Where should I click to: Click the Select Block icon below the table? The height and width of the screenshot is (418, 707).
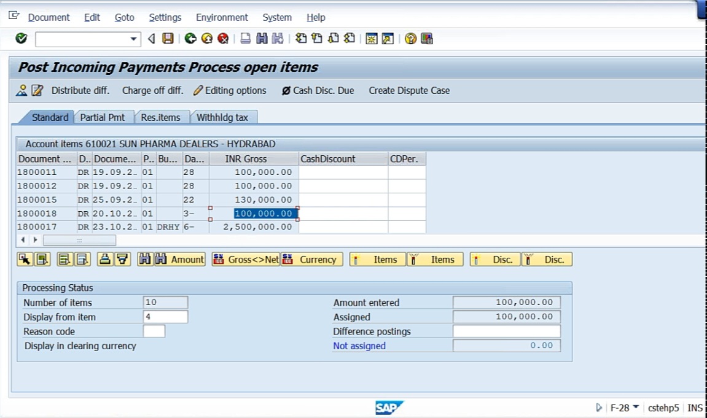click(42, 260)
